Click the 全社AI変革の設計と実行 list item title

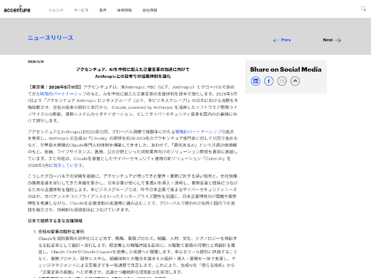pos(61,232)
